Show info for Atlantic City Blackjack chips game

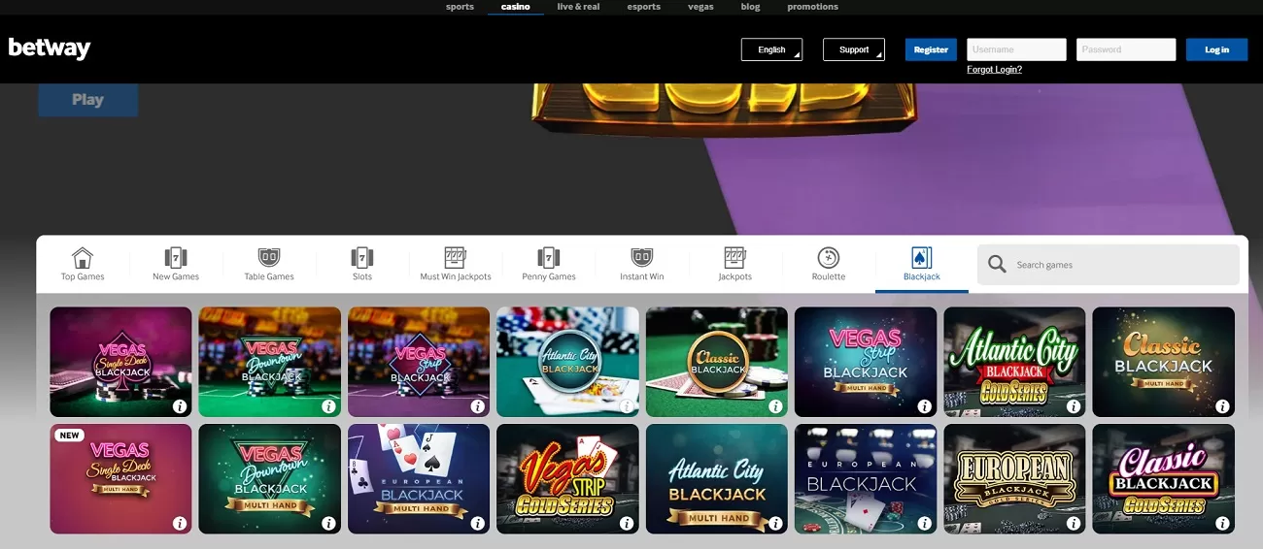pyautogui.click(x=627, y=406)
